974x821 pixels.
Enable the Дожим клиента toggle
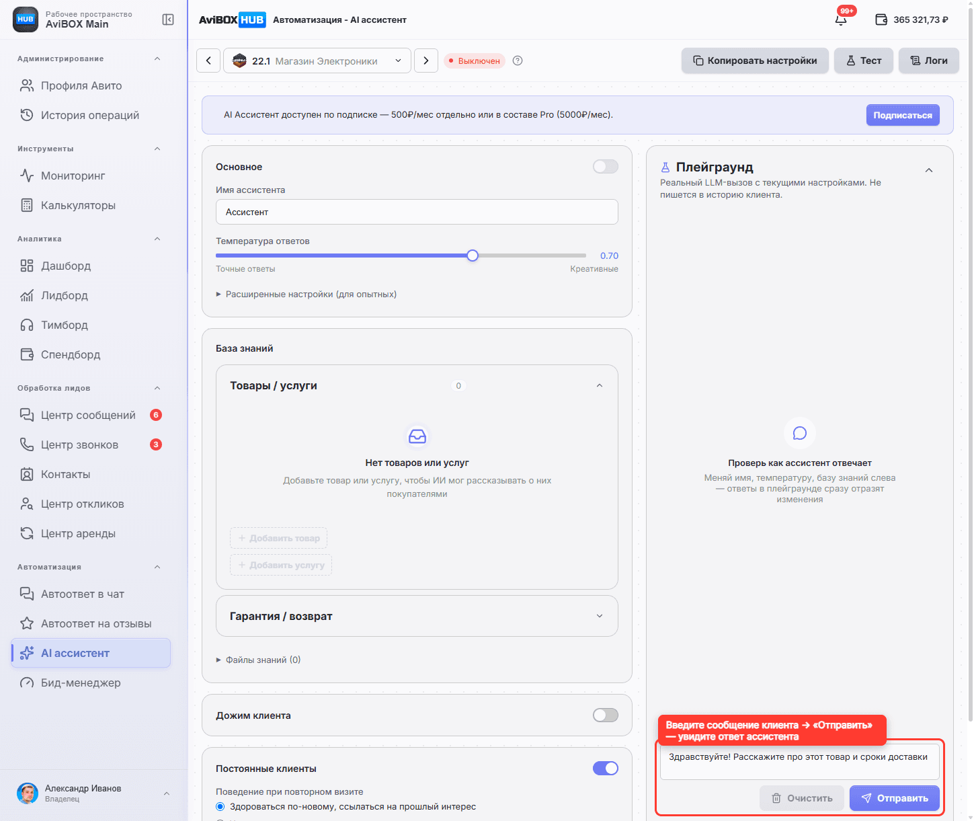(606, 715)
